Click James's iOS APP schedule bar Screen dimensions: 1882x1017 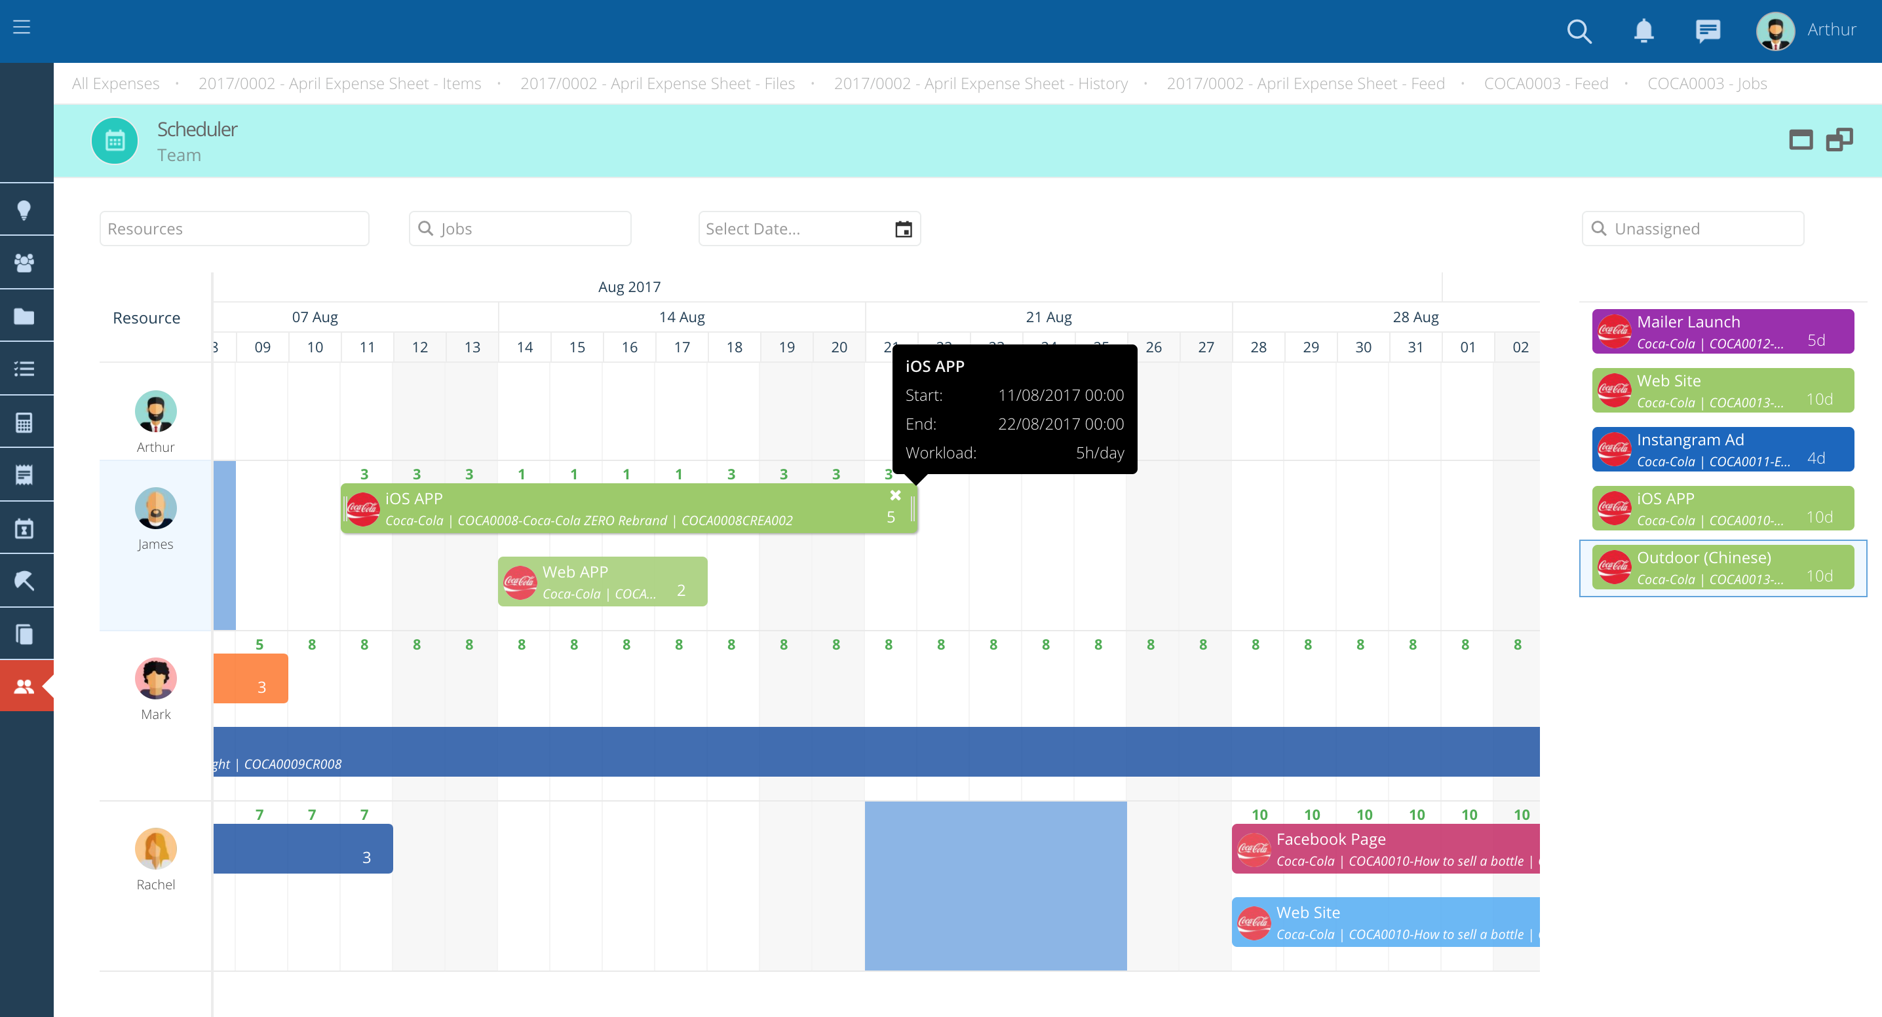click(628, 508)
